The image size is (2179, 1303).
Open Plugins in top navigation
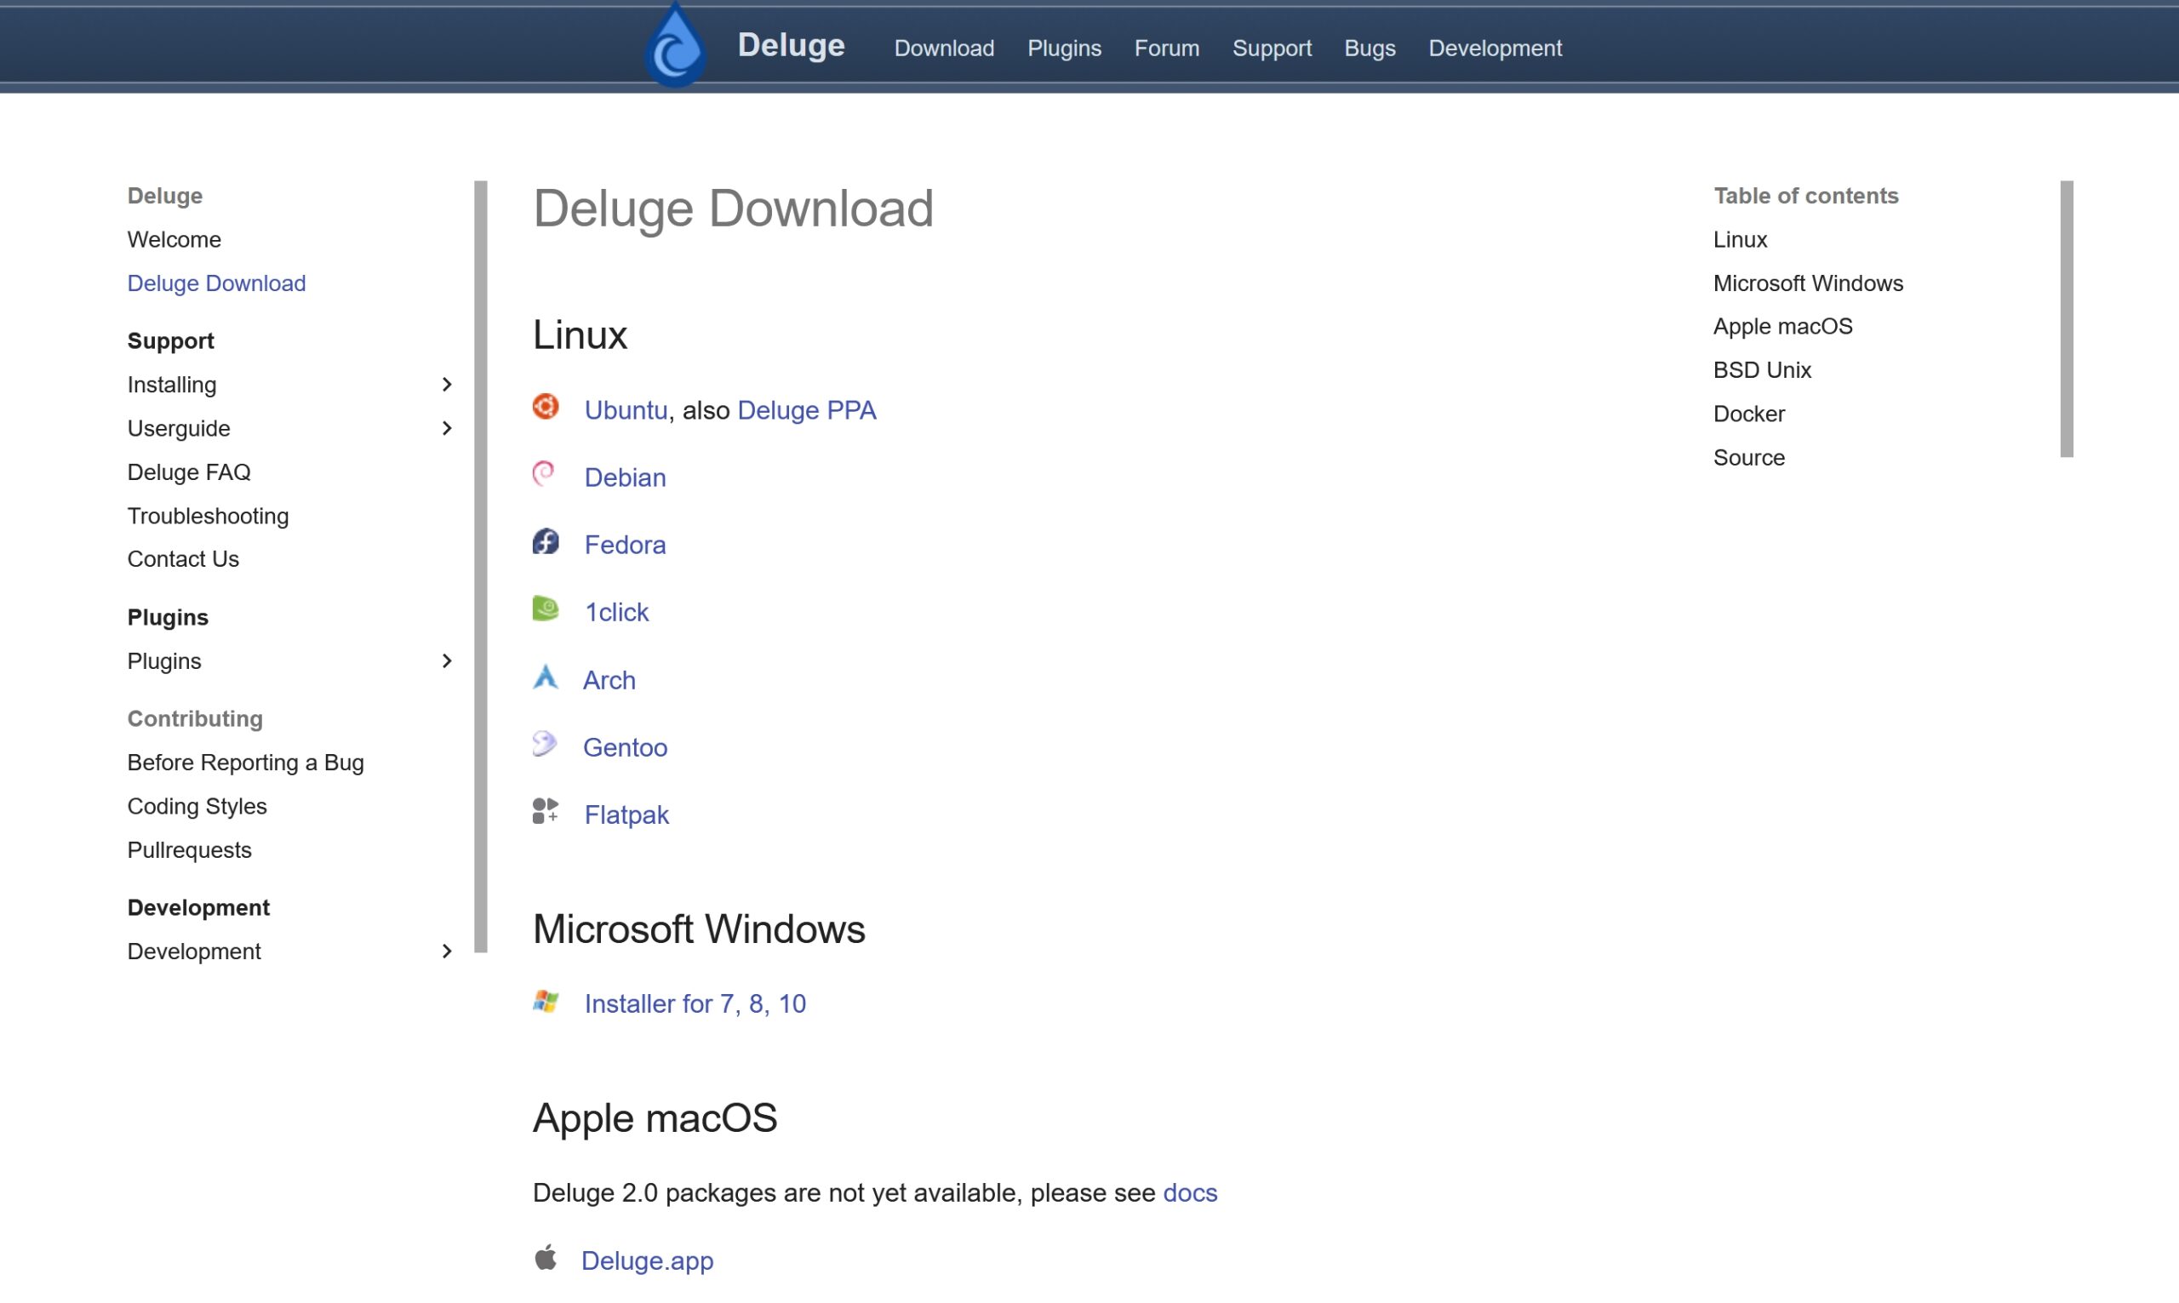coord(1064,49)
